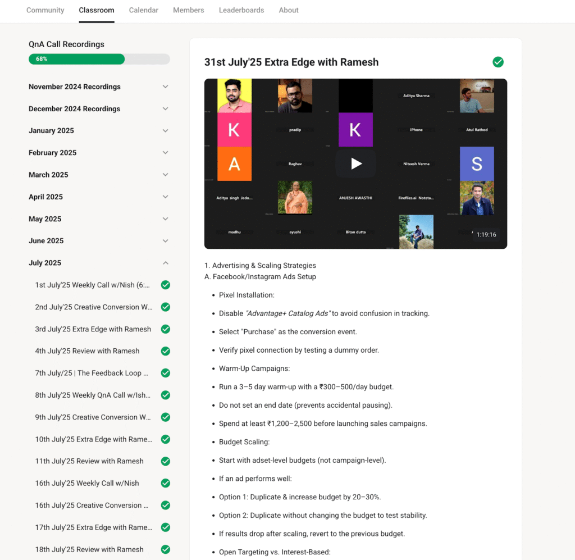
Task: Click checkmark beside 7th July Feedback Loop
Action: (165, 373)
